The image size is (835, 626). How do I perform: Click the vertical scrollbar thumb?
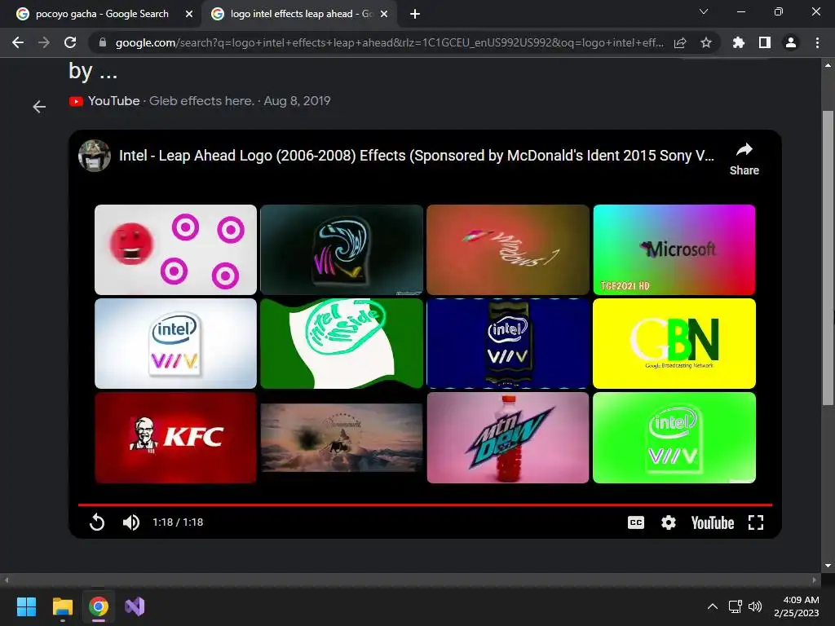[828, 258]
